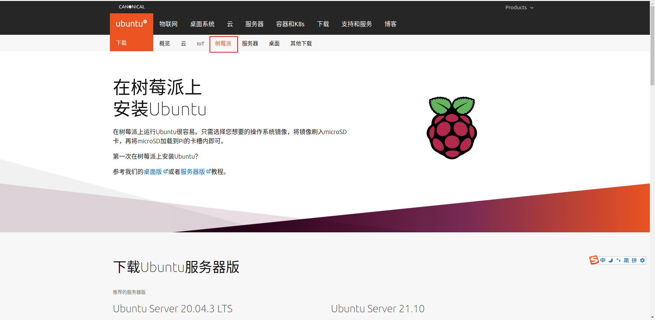Select the 拼 pinyin mode icon
This screenshot has width=655, height=320.
tap(634, 260)
